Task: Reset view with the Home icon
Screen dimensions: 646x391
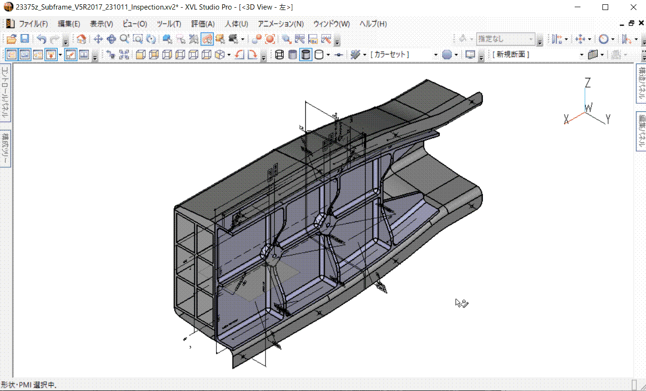Action: tap(82, 39)
